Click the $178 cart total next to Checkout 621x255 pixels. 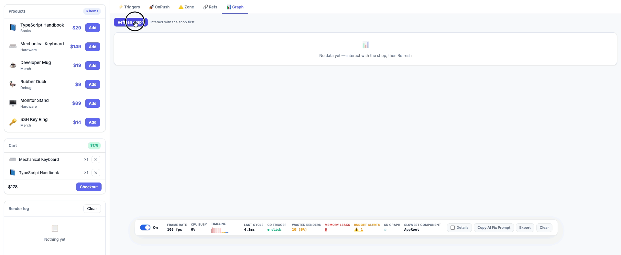13,187
